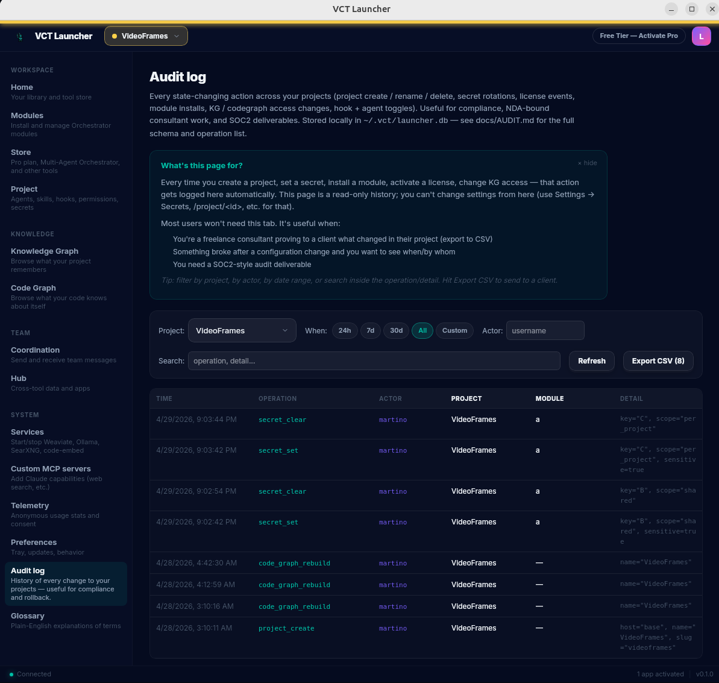Open Custom MCP servers page
The width and height of the screenshot is (719, 683).
pos(66,477)
